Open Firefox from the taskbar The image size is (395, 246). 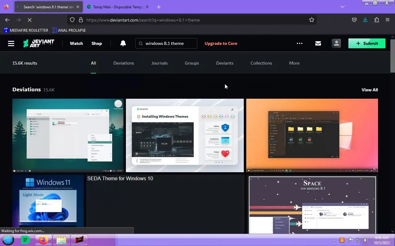44,240
